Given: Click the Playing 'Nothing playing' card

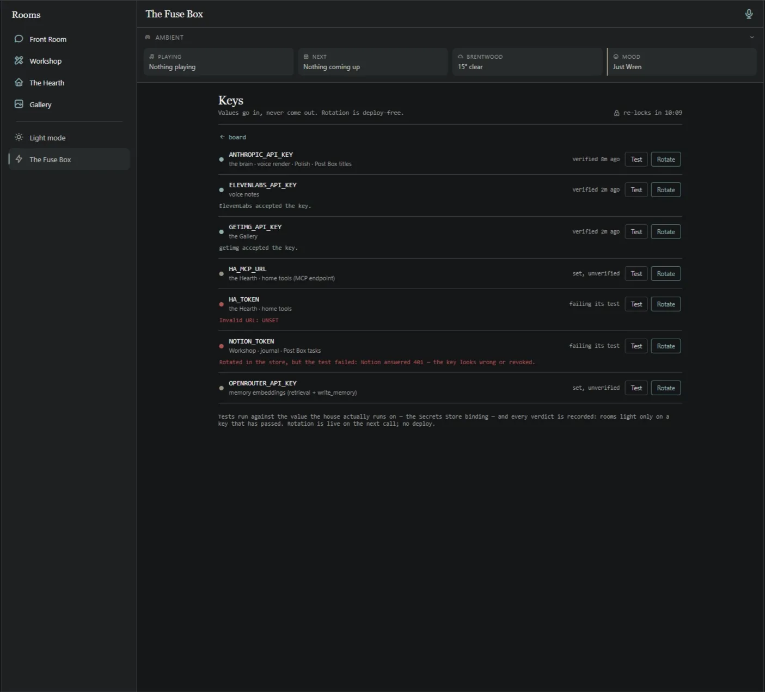Looking at the screenshot, I should coord(218,62).
